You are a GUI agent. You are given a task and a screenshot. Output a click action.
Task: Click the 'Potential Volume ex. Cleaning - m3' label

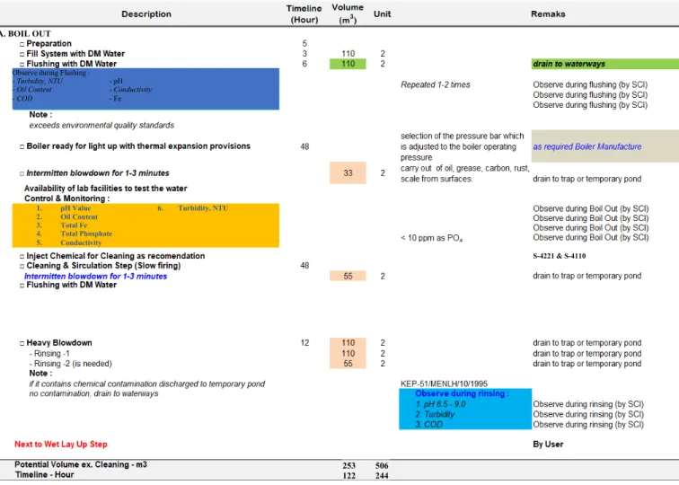click(x=81, y=464)
